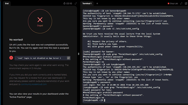Click the 'Oops!' failure circle
188x105 pixels.
pyautogui.click(x=40, y=21)
